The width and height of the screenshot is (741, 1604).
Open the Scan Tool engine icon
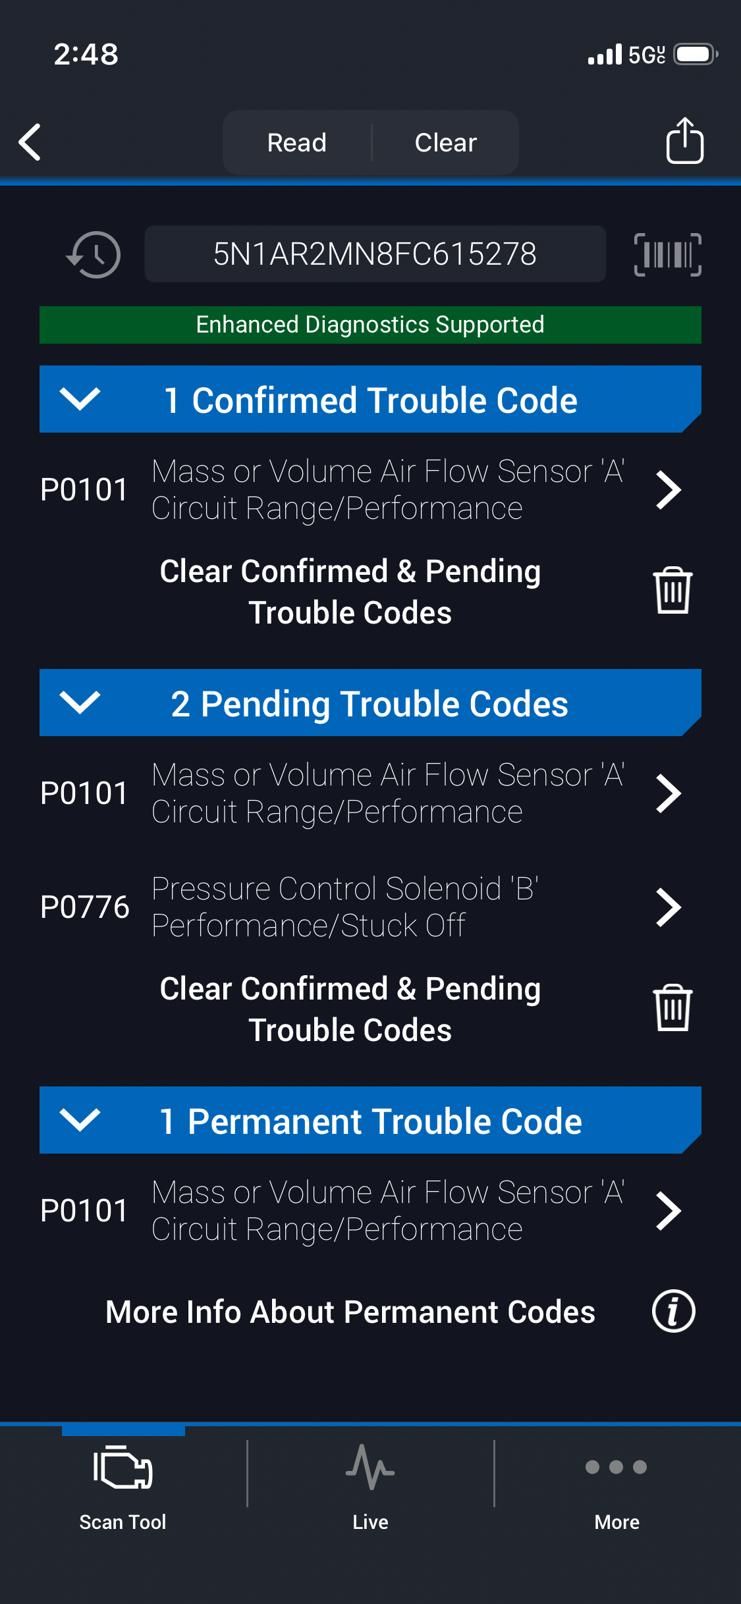[x=123, y=1468]
